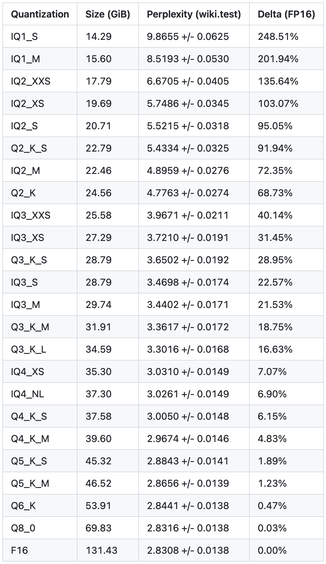Select the IQ3_XXS row label
This screenshot has height=564, width=326.
point(30,215)
